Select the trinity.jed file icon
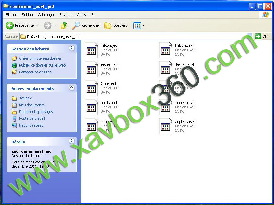 click(x=92, y=107)
